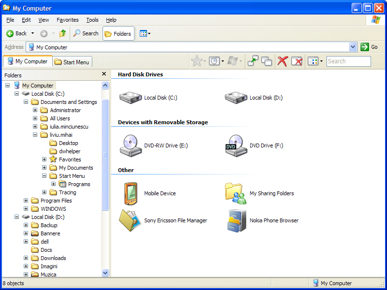Expand the Administrator folder node
387x290 pixels.
point(35,110)
